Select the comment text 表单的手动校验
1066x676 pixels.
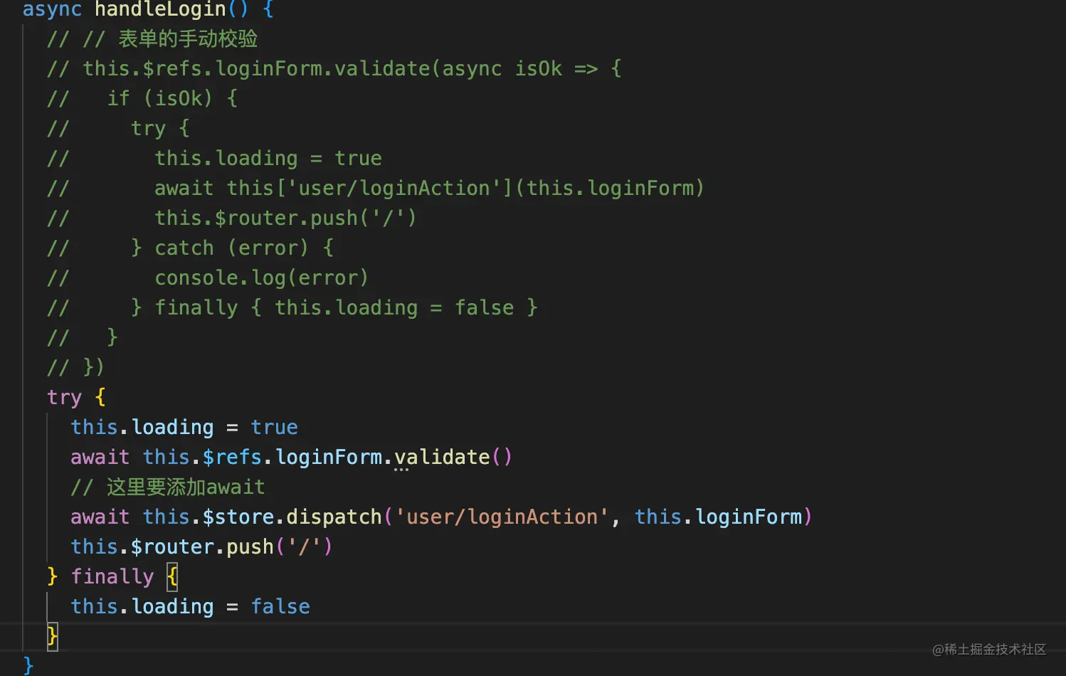tap(188, 38)
